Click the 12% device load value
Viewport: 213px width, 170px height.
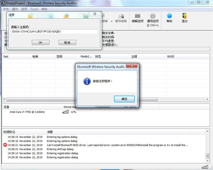pyautogui.click(x=73, y=112)
